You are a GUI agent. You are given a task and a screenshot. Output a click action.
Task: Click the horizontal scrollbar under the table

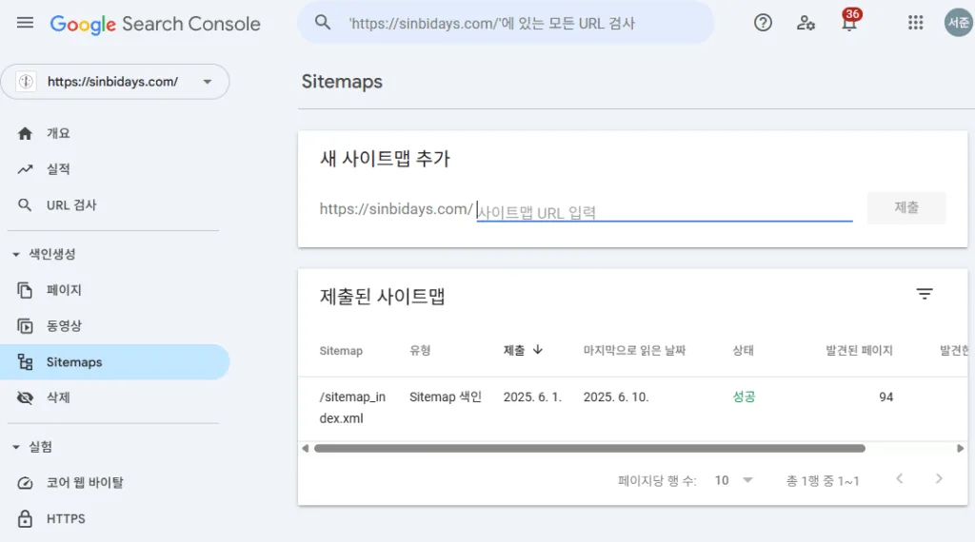tap(589, 448)
